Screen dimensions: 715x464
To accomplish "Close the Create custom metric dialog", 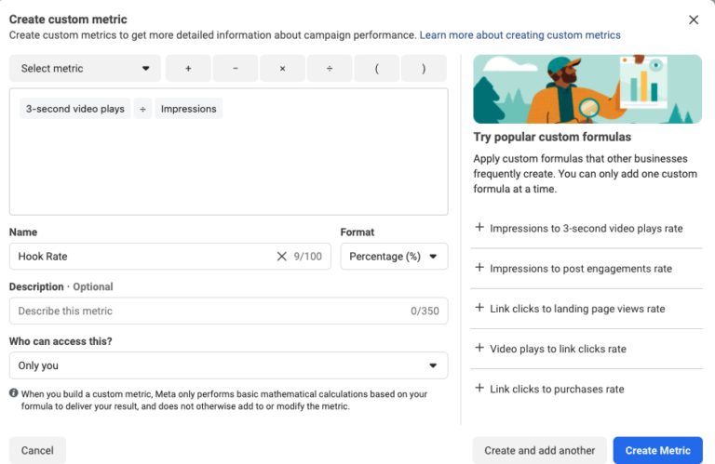I will tap(694, 20).
